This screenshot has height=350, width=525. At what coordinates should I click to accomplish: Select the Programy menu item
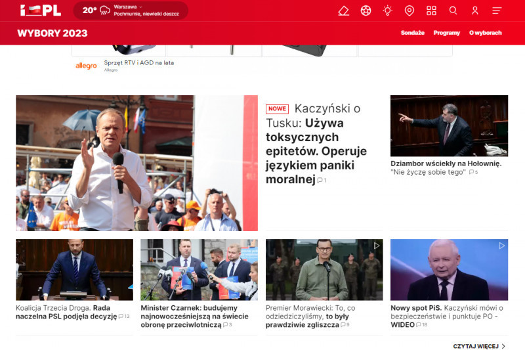click(446, 33)
